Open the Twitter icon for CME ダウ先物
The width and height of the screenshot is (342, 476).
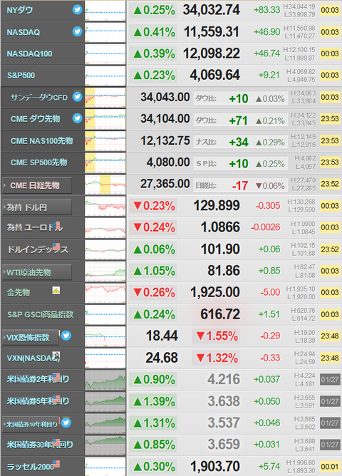(77, 118)
